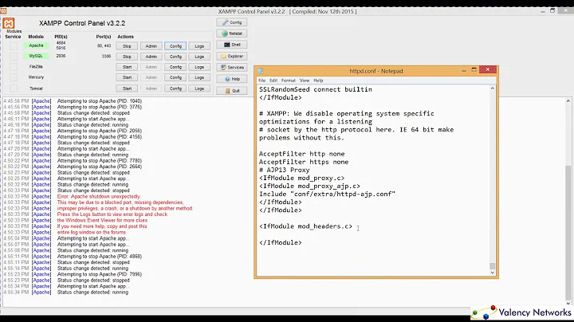Click the Notepad title bar icon

(261, 71)
